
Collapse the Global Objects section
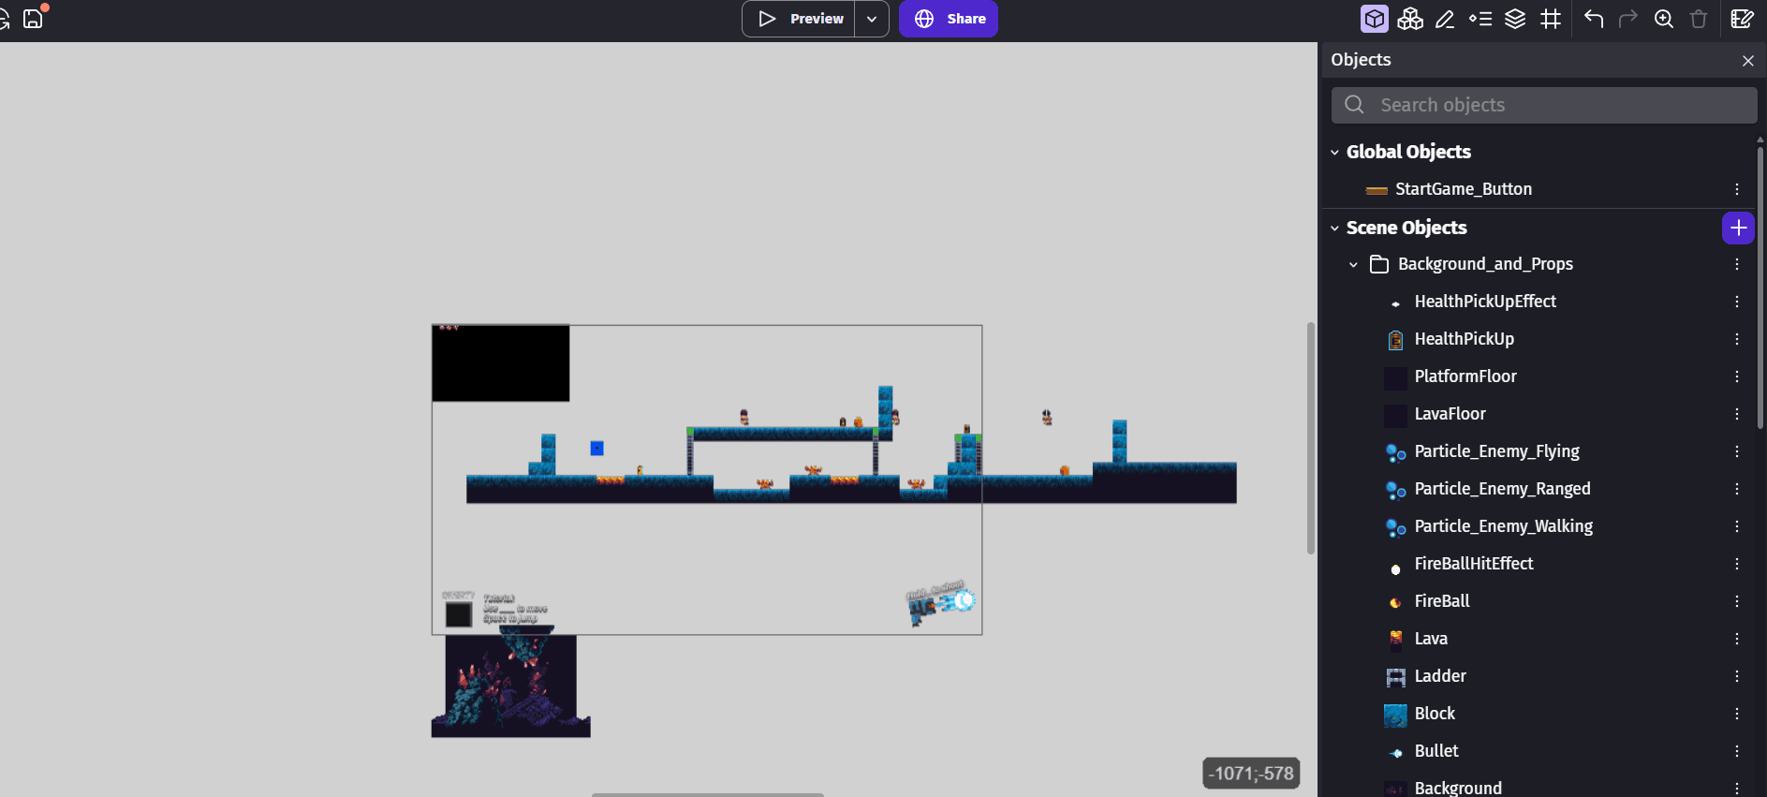click(x=1335, y=152)
